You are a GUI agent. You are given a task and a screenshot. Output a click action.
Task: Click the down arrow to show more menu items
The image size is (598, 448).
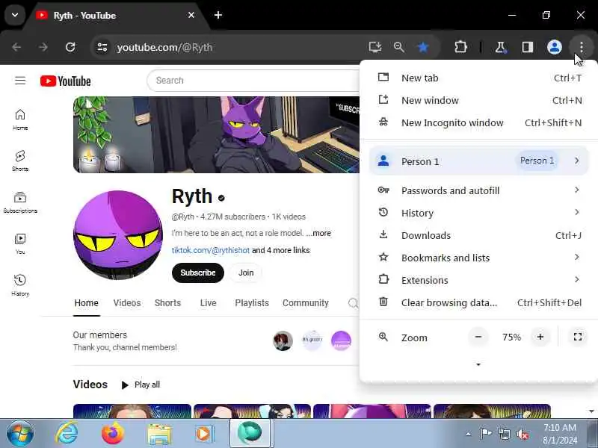tap(478, 364)
